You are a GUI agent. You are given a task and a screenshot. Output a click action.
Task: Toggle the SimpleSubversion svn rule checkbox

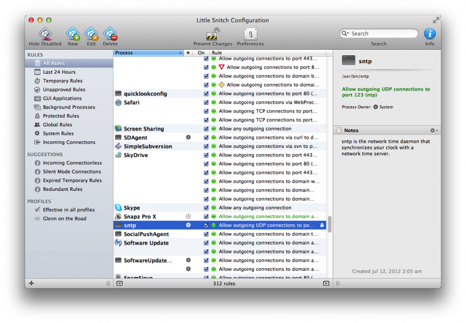(x=206, y=146)
